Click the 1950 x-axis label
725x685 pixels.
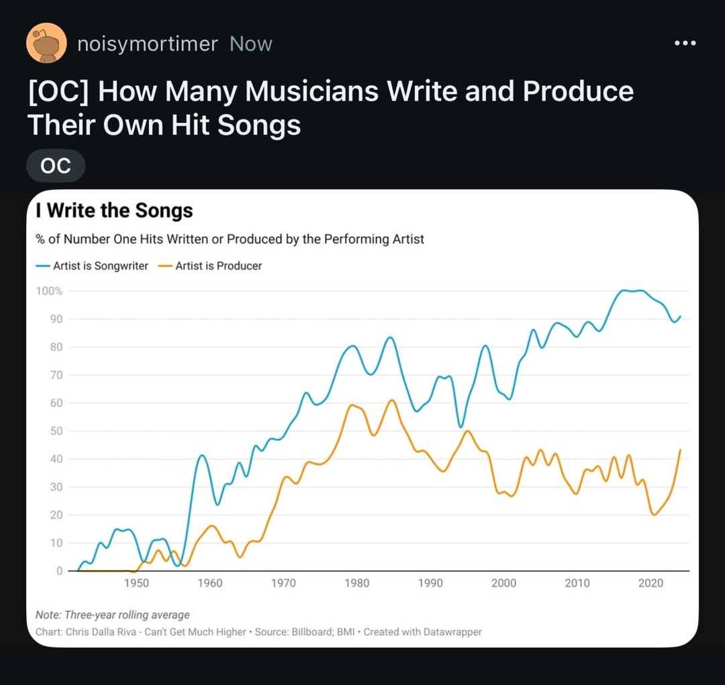coord(136,583)
